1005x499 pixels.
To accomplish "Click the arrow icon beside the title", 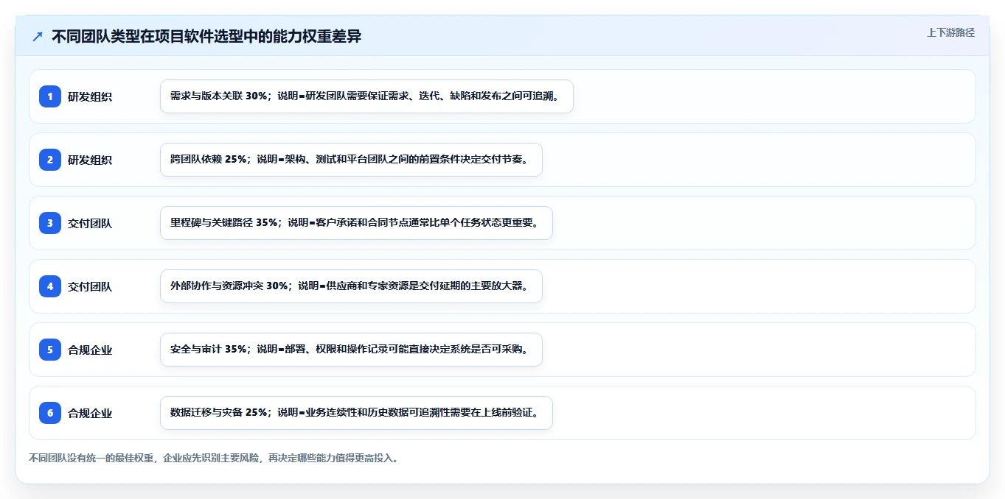I will click(x=38, y=36).
